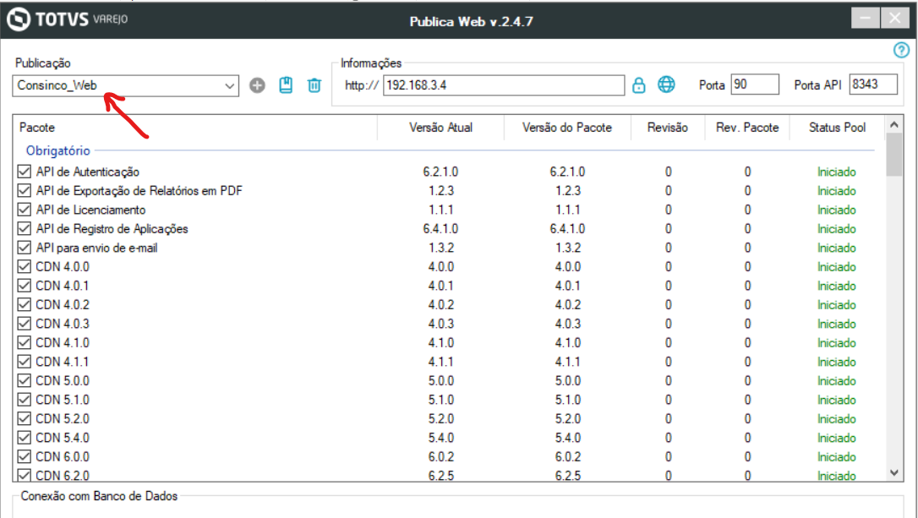This screenshot has height=518, width=918.
Task: Open help with the question mark icon
Action: click(x=902, y=51)
